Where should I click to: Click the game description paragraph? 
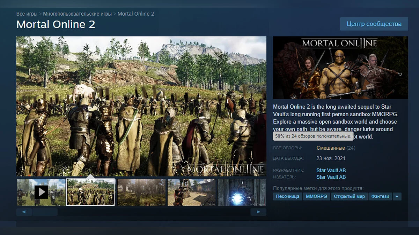coord(336,122)
